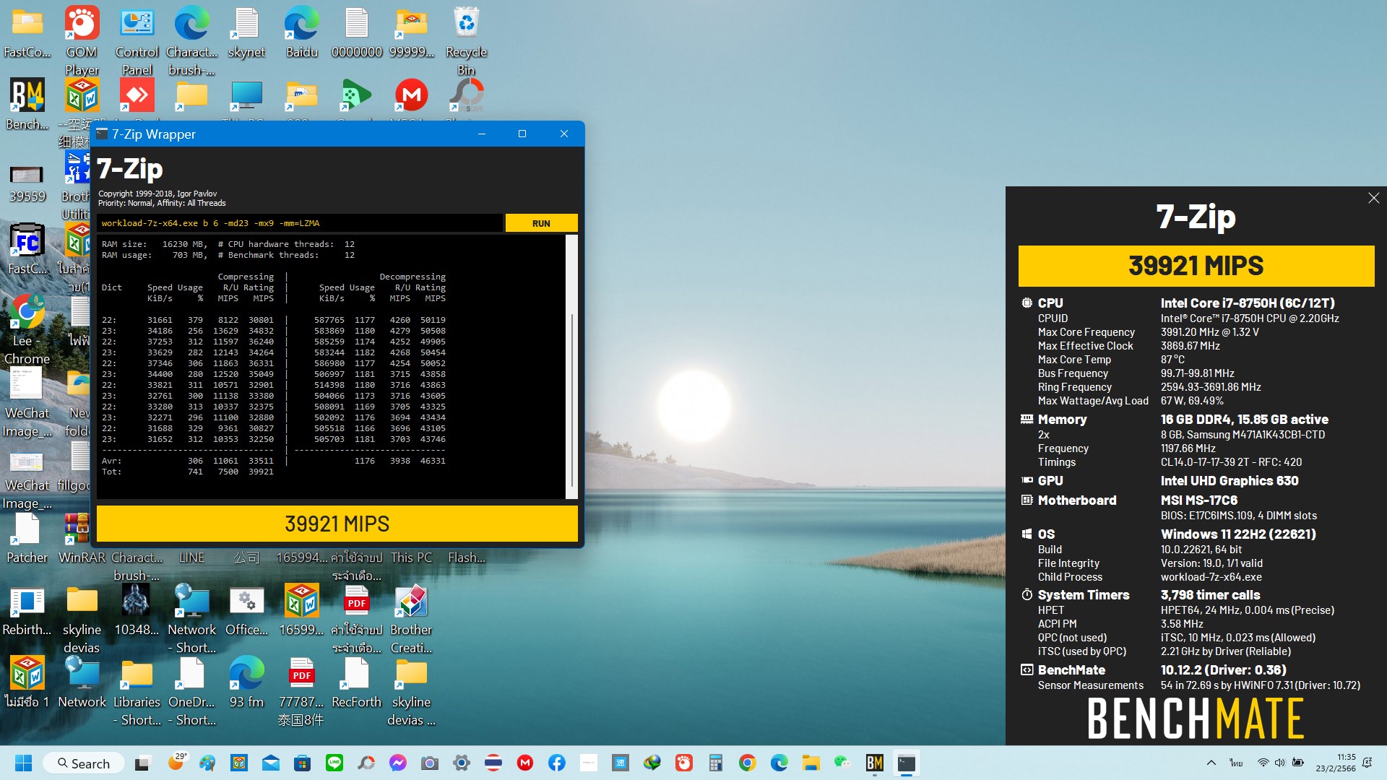Open Brother Creati... desktop icon

click(x=411, y=618)
